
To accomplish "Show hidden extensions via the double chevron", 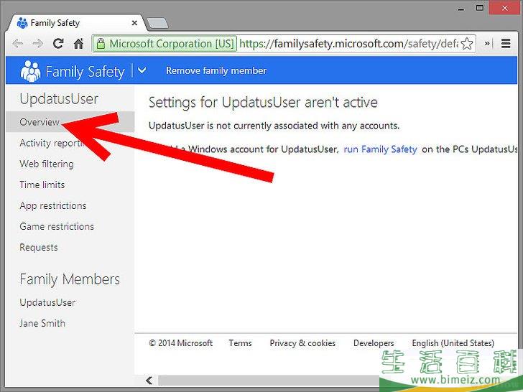I will pos(487,43).
